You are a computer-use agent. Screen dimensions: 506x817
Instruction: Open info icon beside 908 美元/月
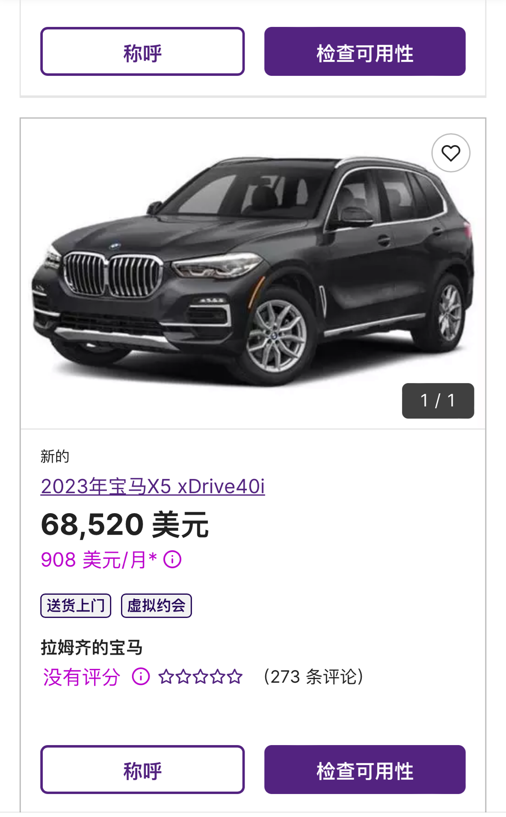click(172, 559)
